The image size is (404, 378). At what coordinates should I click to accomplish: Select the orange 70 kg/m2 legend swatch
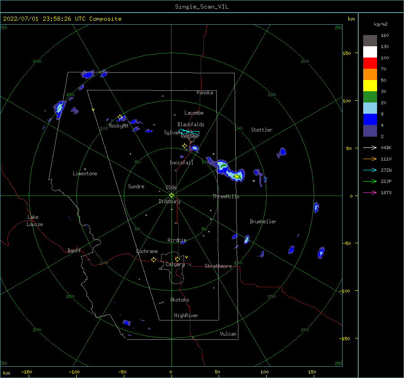(370, 74)
